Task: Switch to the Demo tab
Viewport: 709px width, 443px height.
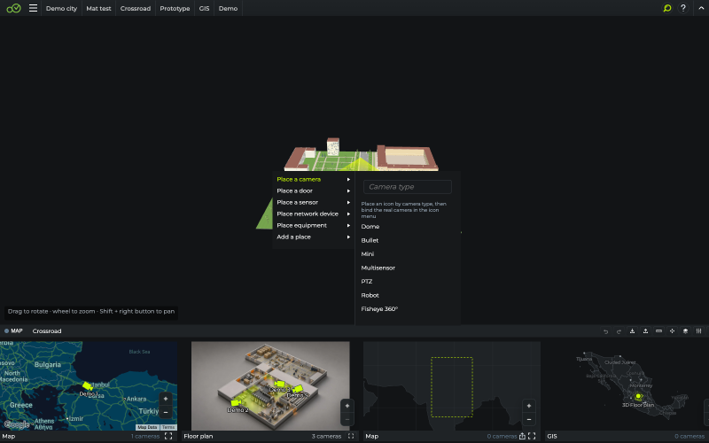Action: click(x=228, y=8)
